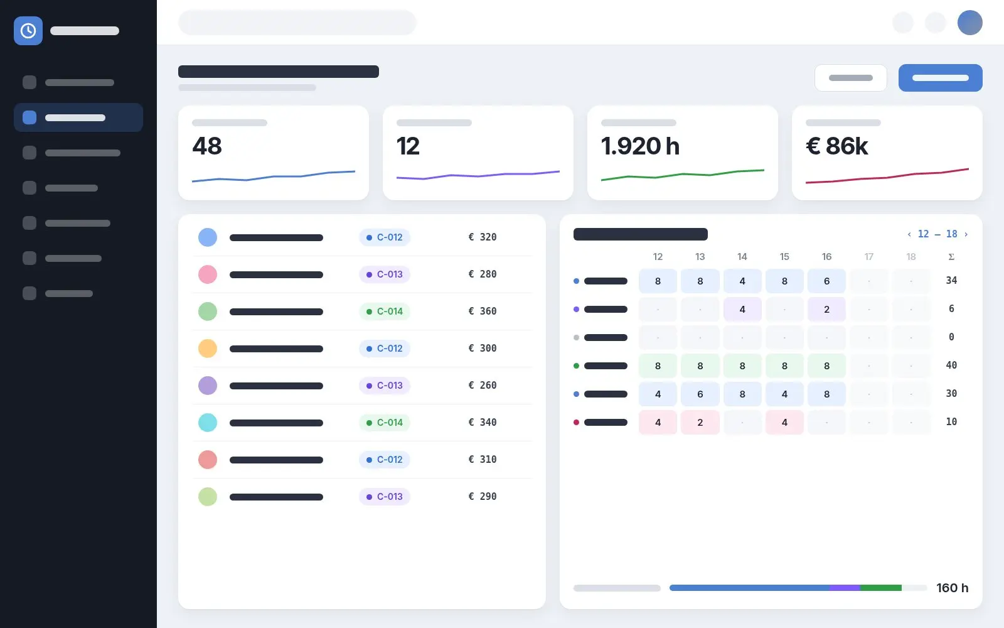Open the 12 statistics card
The height and width of the screenshot is (628, 1004).
click(478, 153)
